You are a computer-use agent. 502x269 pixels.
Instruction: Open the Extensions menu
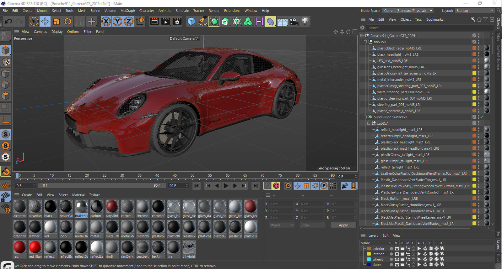[x=232, y=11]
